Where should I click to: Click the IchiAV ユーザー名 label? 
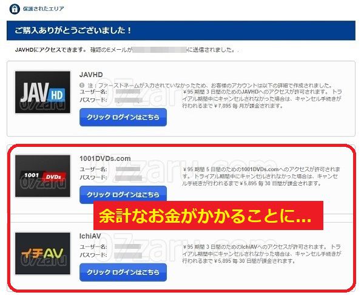point(93,246)
